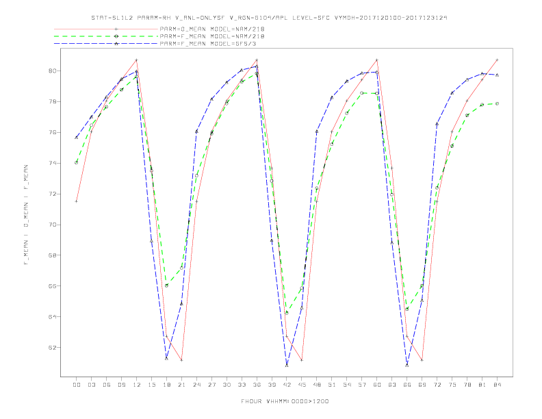The width and height of the screenshot is (542, 419).
Task: Click x-axis forecast hour label 84
Action: [x=498, y=385]
